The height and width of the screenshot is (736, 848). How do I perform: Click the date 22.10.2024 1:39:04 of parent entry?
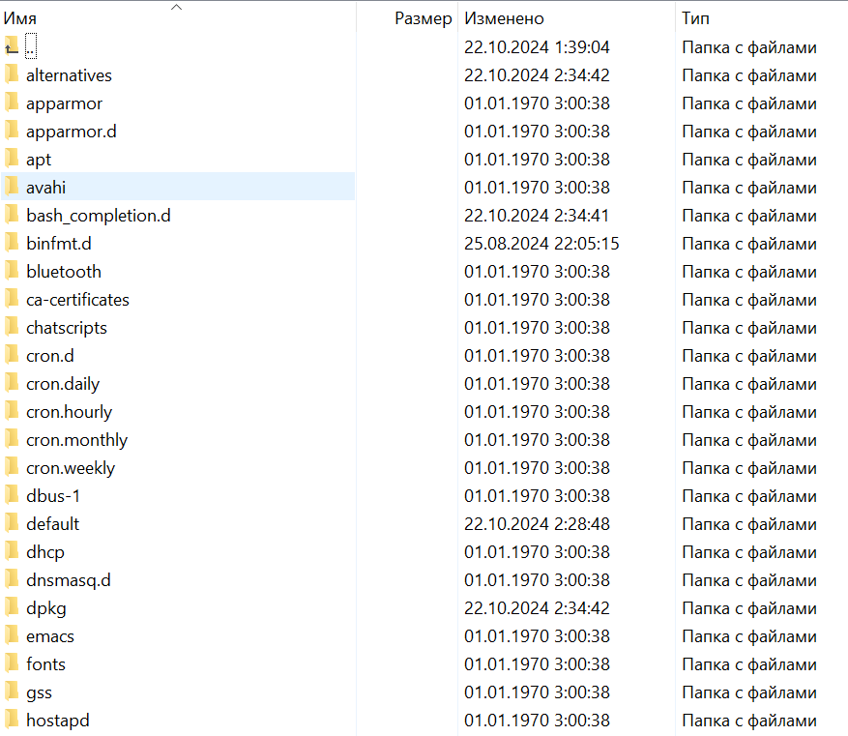coord(537,47)
